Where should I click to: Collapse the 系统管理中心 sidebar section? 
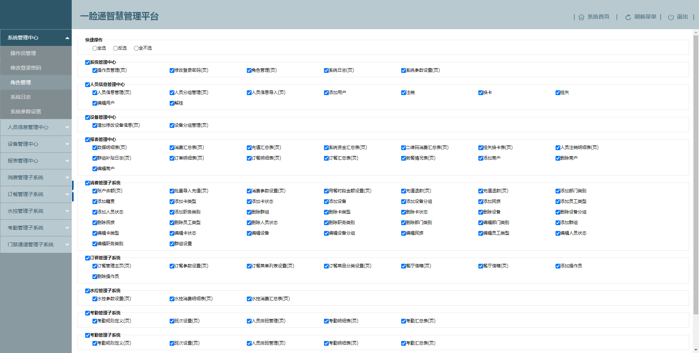point(36,38)
